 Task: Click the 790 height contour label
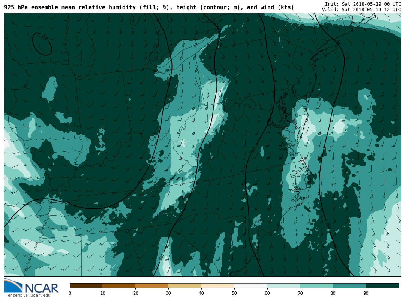pyautogui.click(x=69, y=204)
